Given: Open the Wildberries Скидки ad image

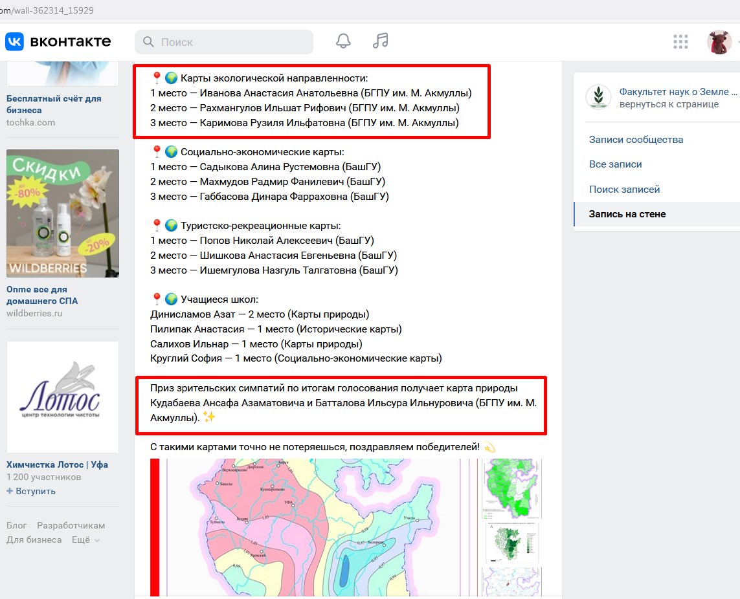Looking at the screenshot, I should [63, 213].
